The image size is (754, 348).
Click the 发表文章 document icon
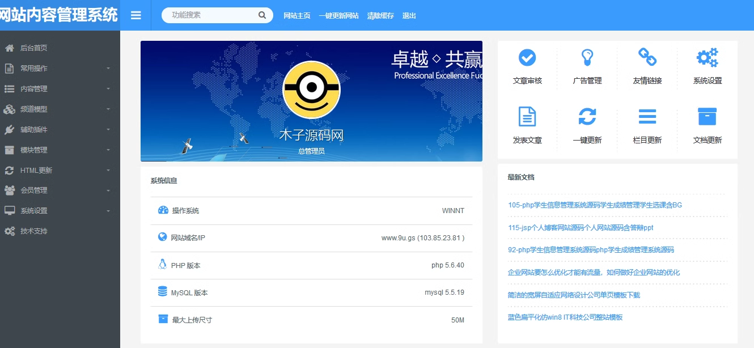click(x=527, y=117)
